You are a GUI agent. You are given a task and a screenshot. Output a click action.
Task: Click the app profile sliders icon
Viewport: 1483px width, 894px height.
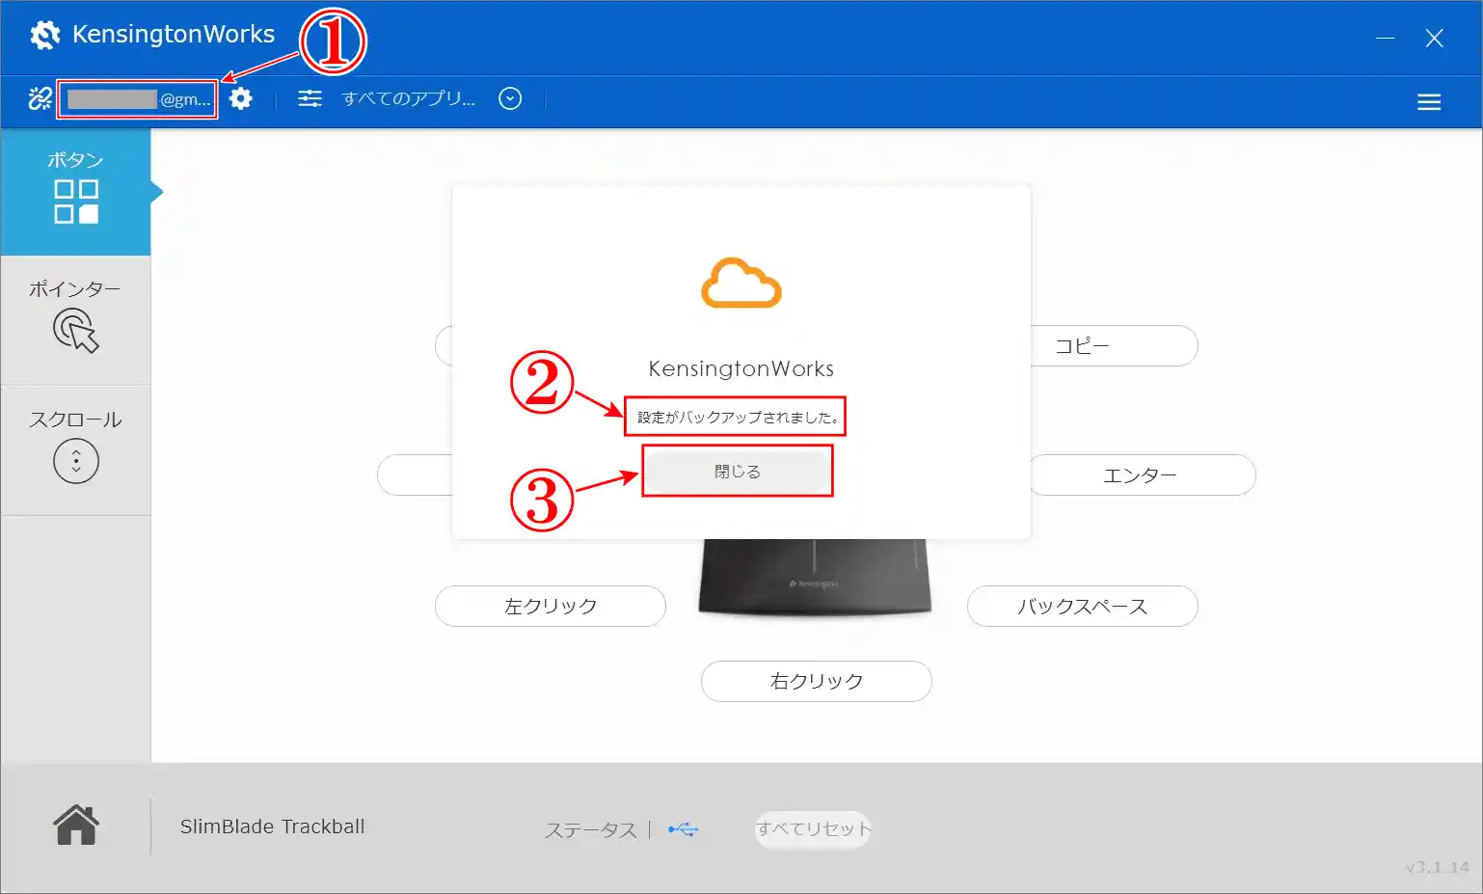310,98
